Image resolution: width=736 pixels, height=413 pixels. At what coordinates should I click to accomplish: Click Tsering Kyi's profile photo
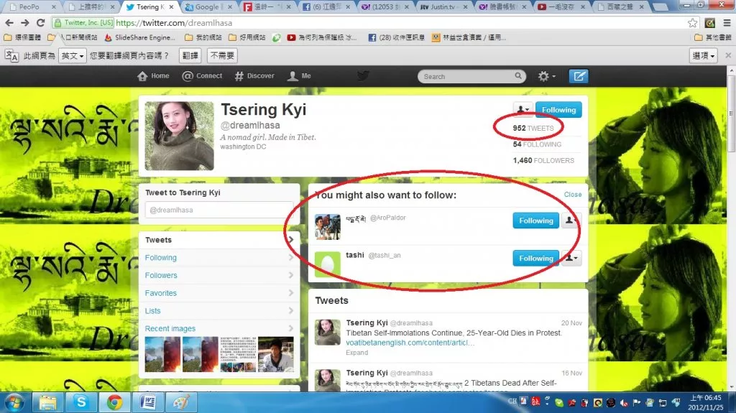[x=179, y=136]
